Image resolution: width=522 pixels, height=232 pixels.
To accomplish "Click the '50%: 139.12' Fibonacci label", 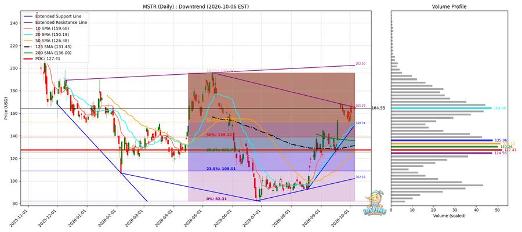I will pyautogui.click(x=219, y=135).
